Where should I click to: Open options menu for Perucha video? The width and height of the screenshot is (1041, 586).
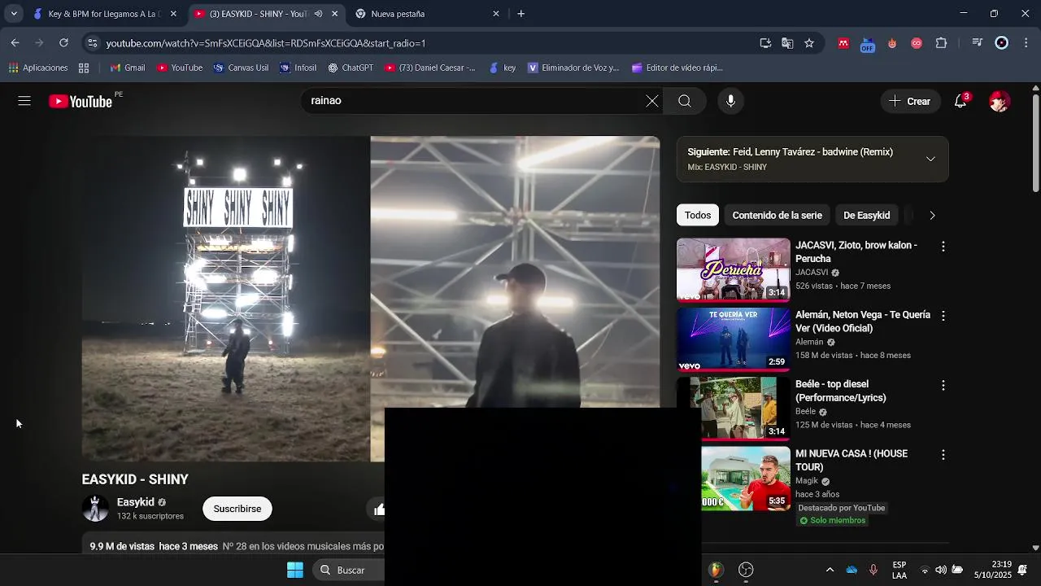(943, 246)
